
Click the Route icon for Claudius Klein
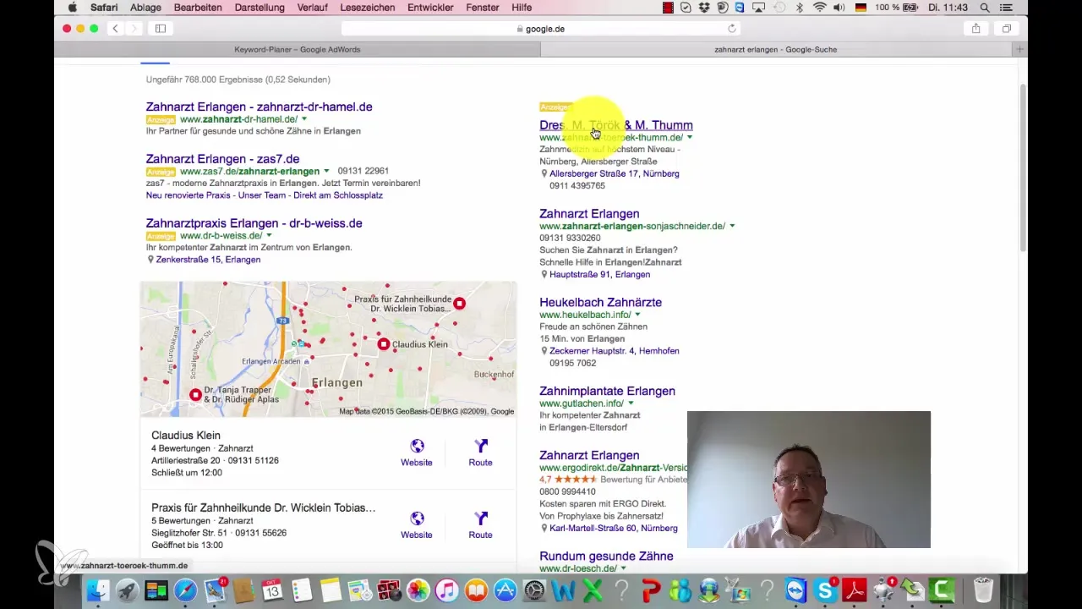[480, 446]
